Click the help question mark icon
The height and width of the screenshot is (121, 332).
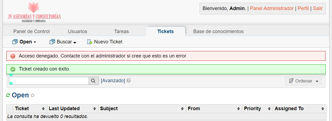pos(129,81)
